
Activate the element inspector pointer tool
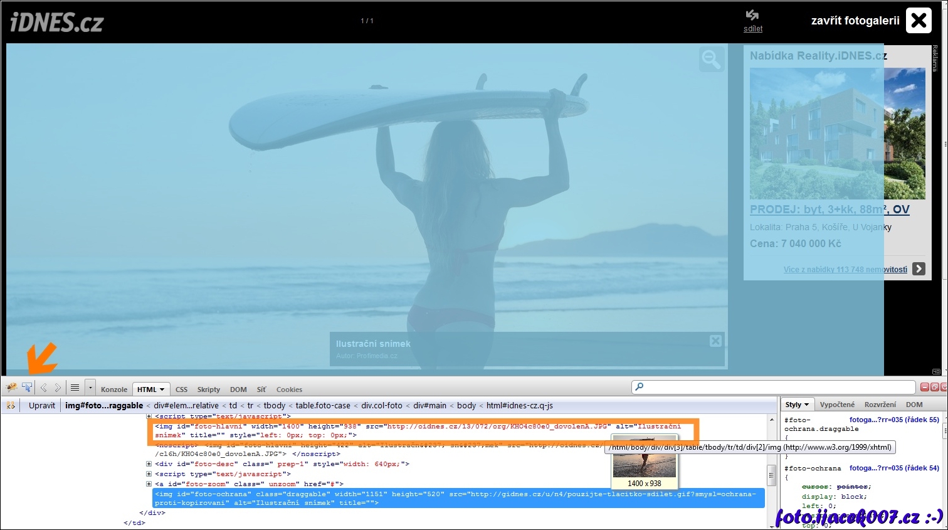pos(27,388)
